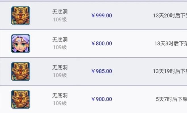Tap the tiger avatar of the ¥900.00 listing

click(21, 99)
